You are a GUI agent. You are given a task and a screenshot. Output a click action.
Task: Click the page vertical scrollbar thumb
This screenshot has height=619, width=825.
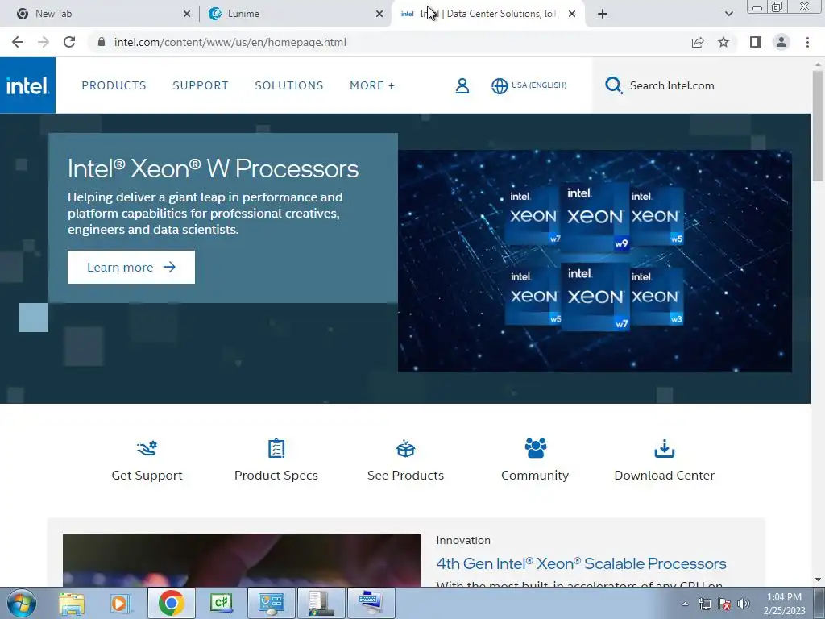[x=818, y=127]
